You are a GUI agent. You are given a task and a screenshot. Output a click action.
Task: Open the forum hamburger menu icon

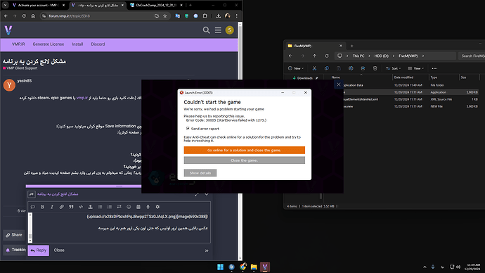coord(218,30)
